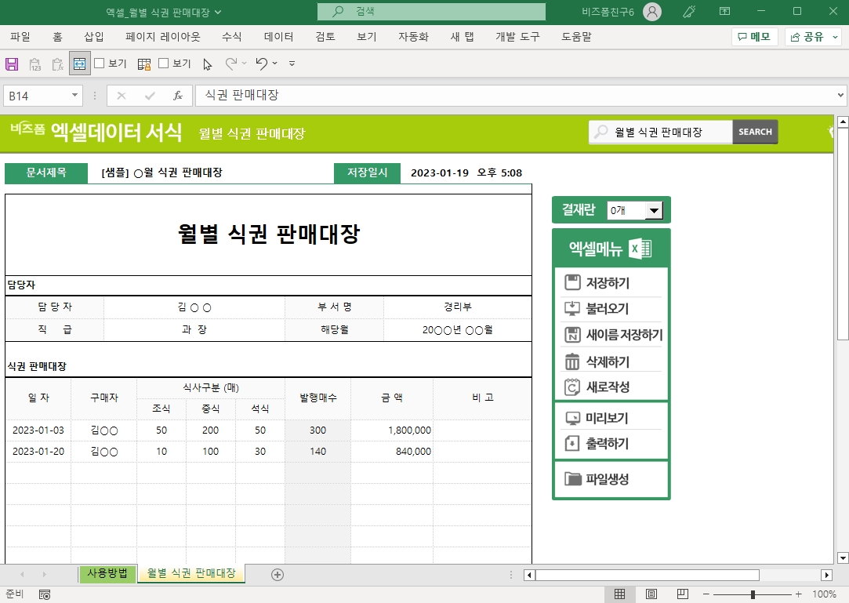The width and height of the screenshot is (849, 603).
Task: Open the Customize Quick Access Toolbar dropdown
Action: 292,64
